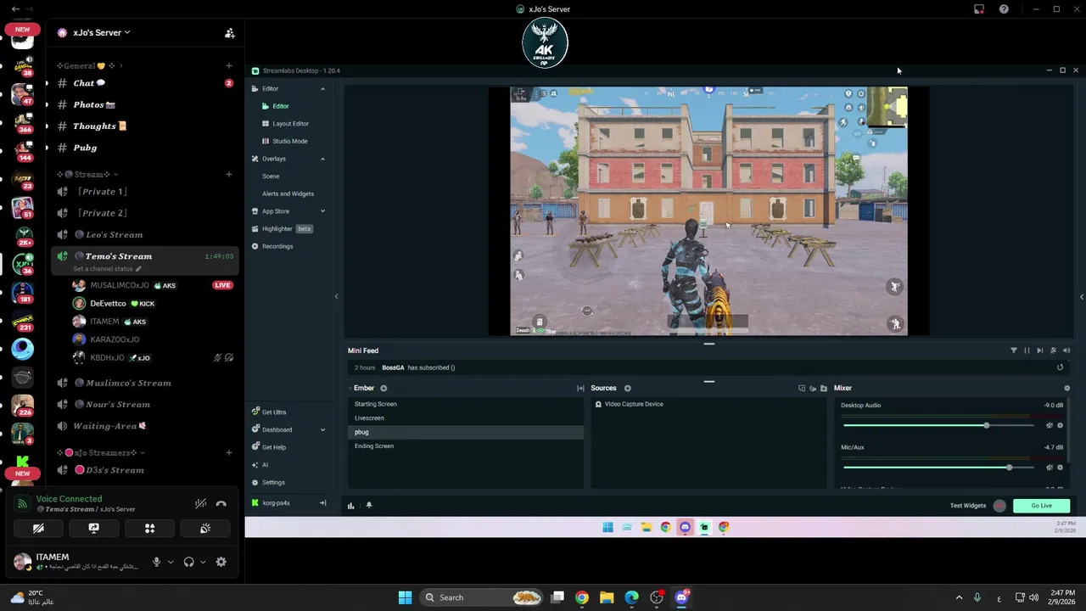Open the Highlighter beta page
The height and width of the screenshot is (611, 1086).
point(282,229)
